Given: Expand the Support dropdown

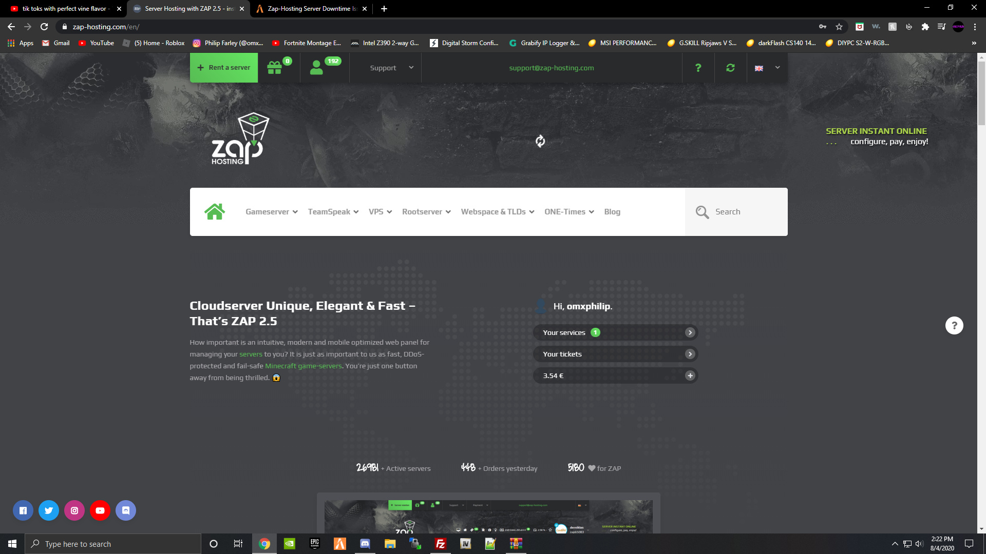Looking at the screenshot, I should click(391, 68).
